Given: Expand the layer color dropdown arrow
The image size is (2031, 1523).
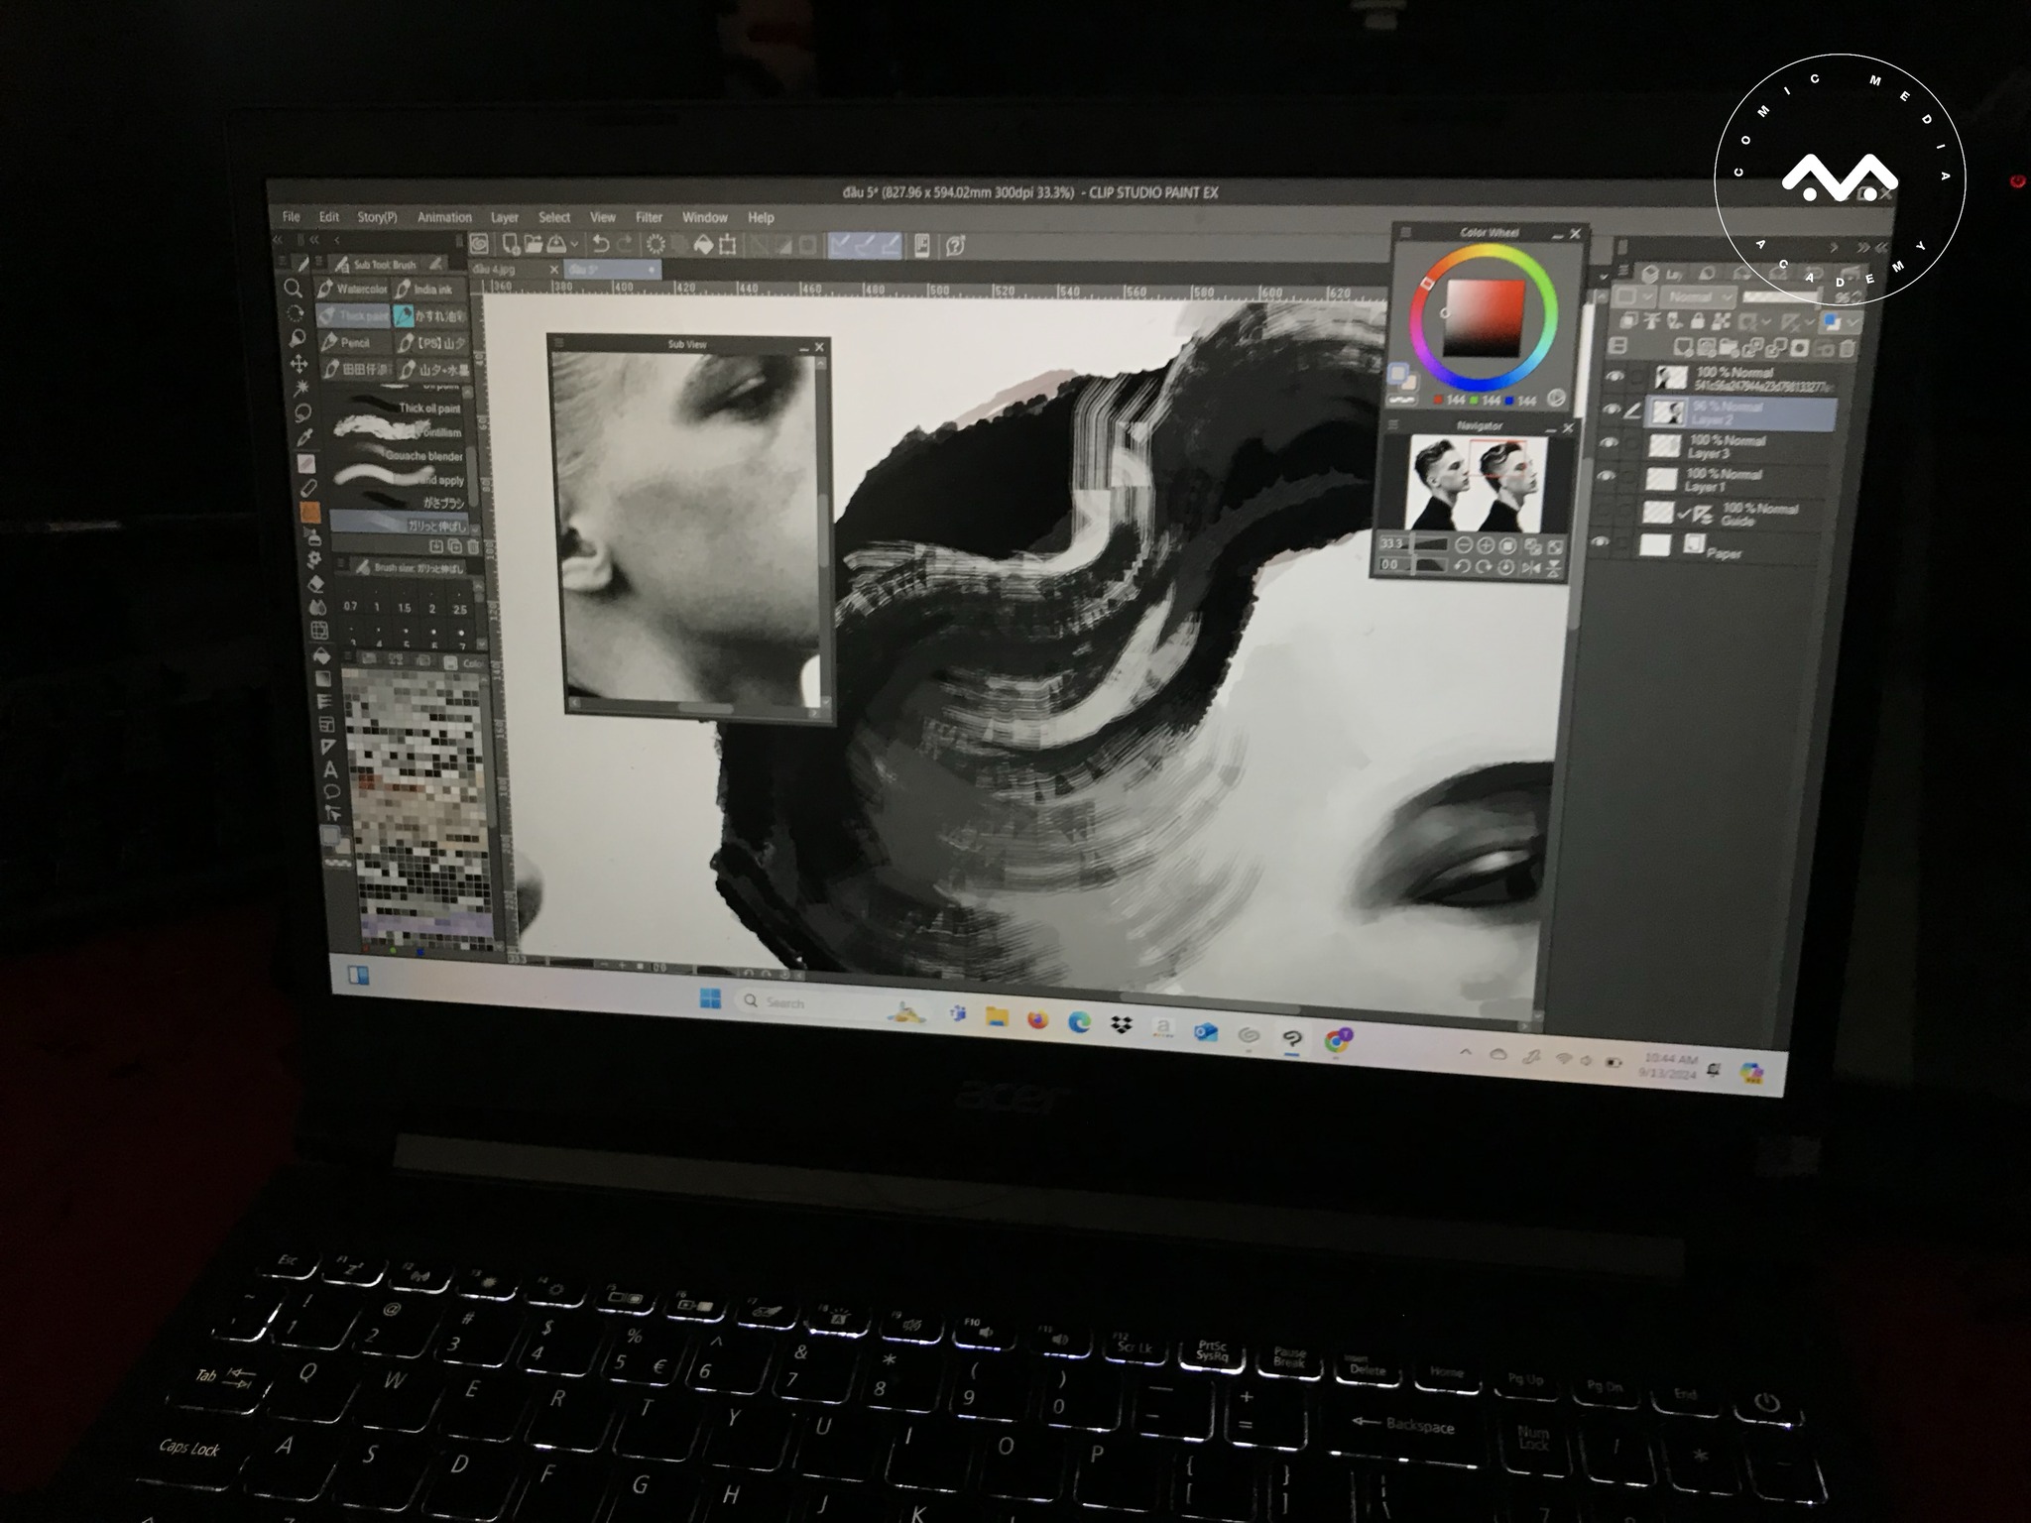Looking at the screenshot, I should (x=1852, y=323).
